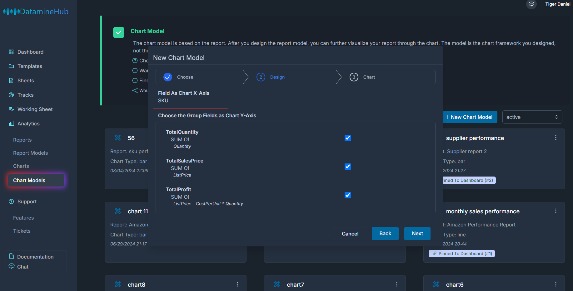Open Report Models page

coord(30,153)
